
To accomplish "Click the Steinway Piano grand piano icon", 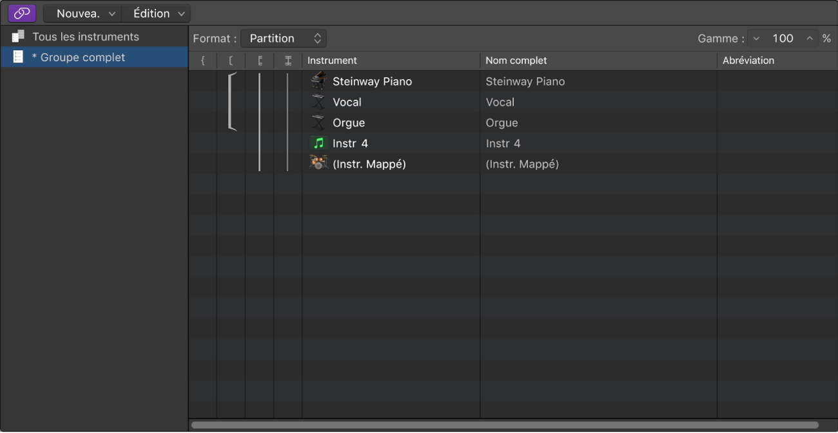I will (x=318, y=81).
